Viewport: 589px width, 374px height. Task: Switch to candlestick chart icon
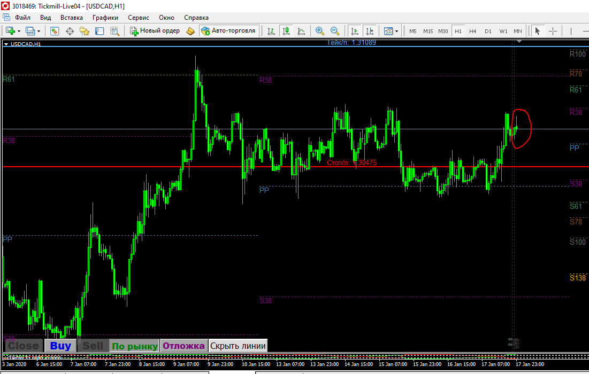pyautogui.click(x=286, y=31)
